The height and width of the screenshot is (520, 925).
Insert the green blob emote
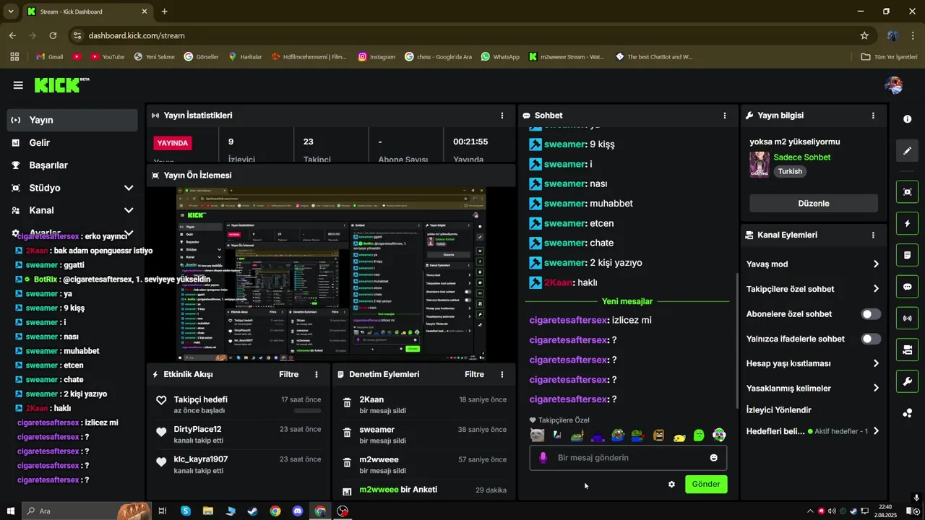(x=699, y=435)
